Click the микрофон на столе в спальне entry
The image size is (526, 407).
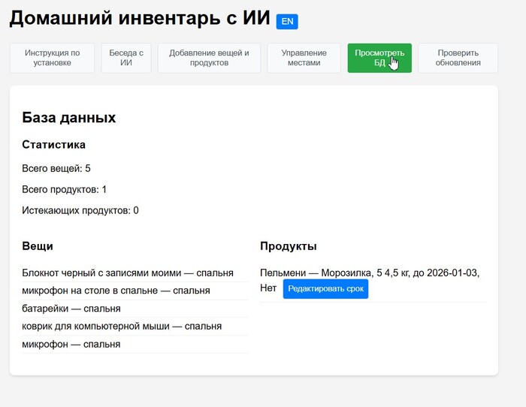click(116, 290)
